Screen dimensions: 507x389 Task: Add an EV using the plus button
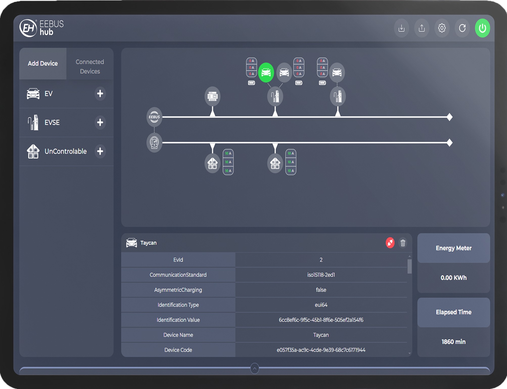tap(100, 94)
